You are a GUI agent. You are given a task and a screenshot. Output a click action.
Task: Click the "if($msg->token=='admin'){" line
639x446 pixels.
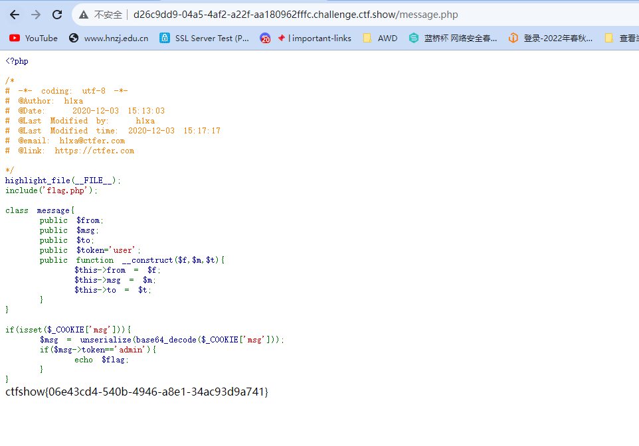(x=98, y=350)
